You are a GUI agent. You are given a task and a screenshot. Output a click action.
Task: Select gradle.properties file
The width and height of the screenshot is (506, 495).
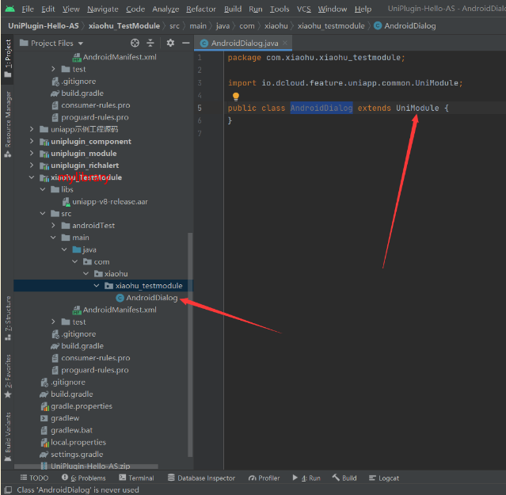[82, 406]
